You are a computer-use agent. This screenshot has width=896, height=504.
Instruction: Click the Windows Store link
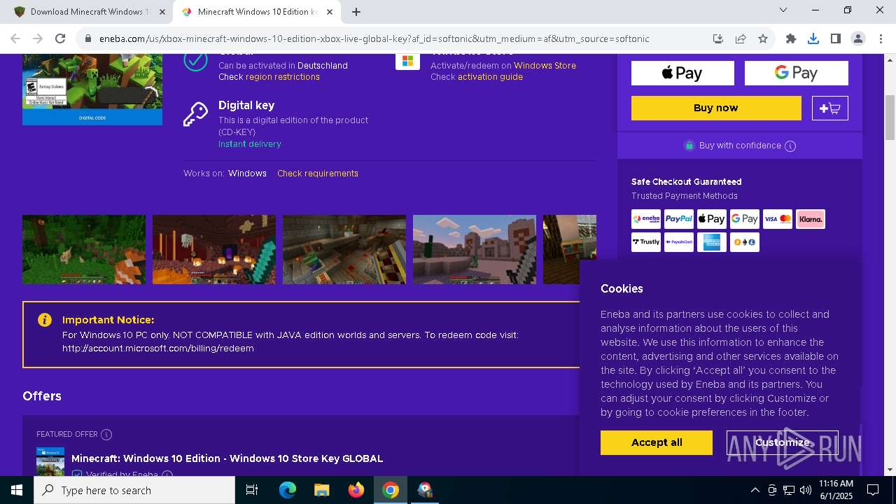[545, 66]
